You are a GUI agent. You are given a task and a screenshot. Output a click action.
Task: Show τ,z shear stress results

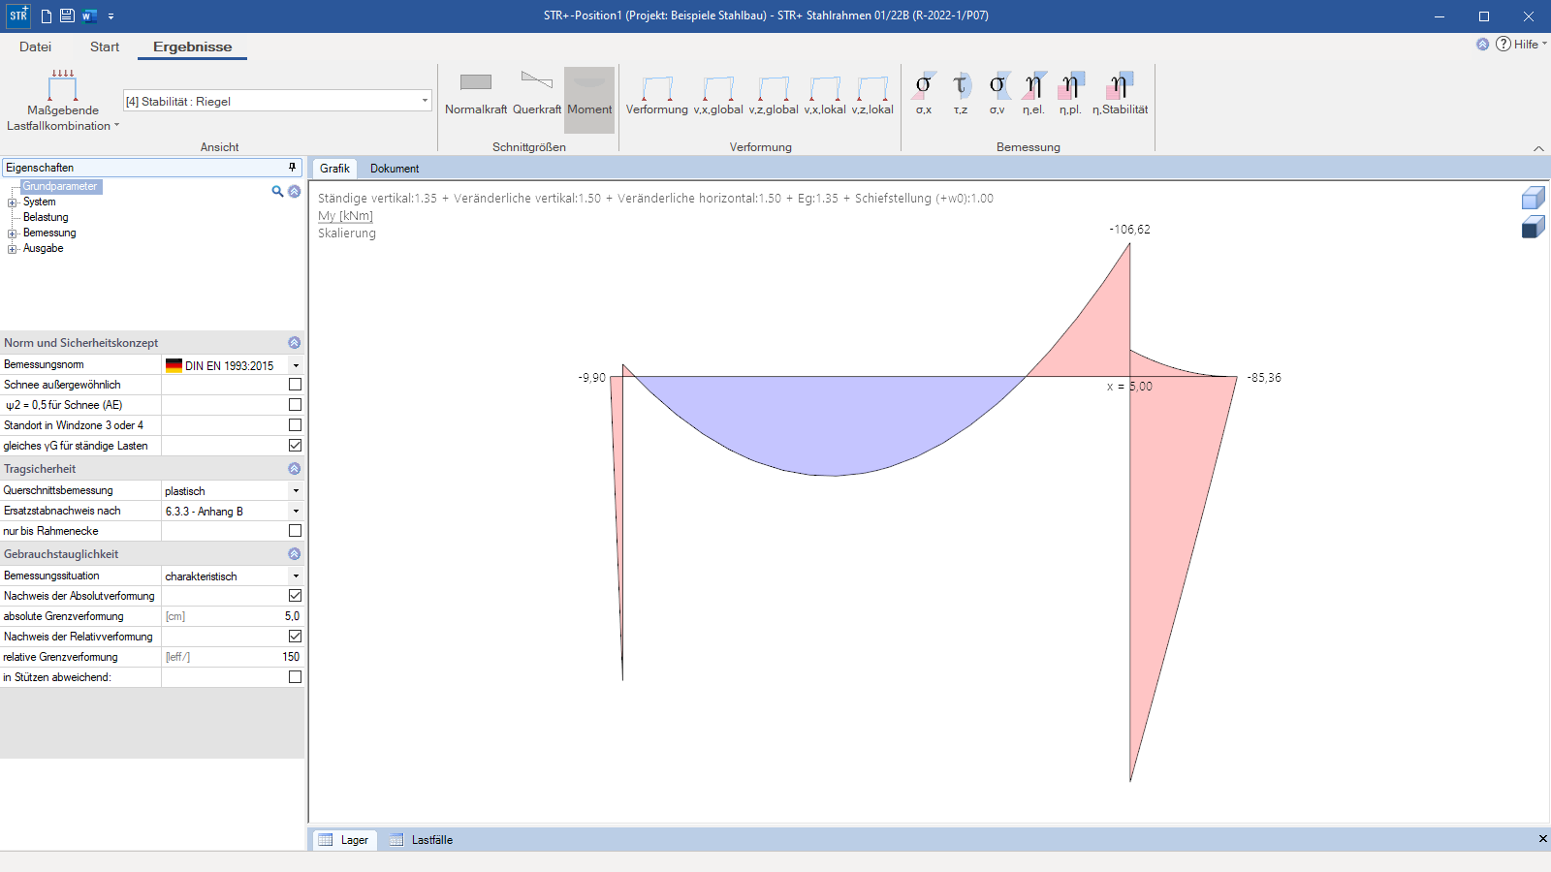coord(961,94)
